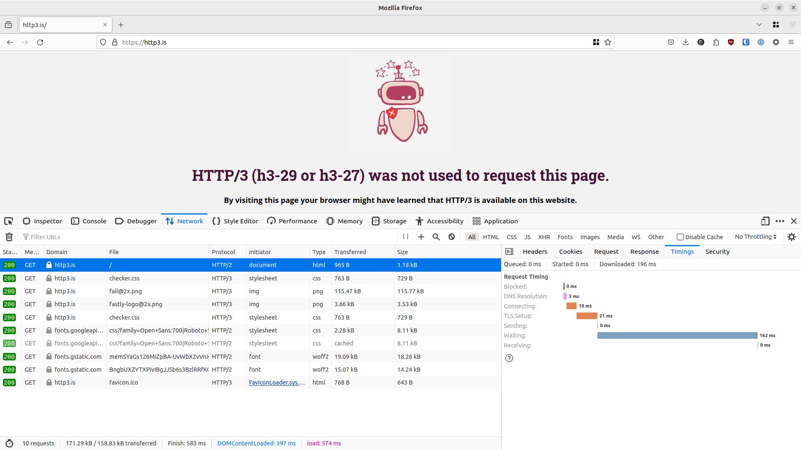Open devtools more options ellipsis
The image size is (801, 450).
click(x=780, y=221)
